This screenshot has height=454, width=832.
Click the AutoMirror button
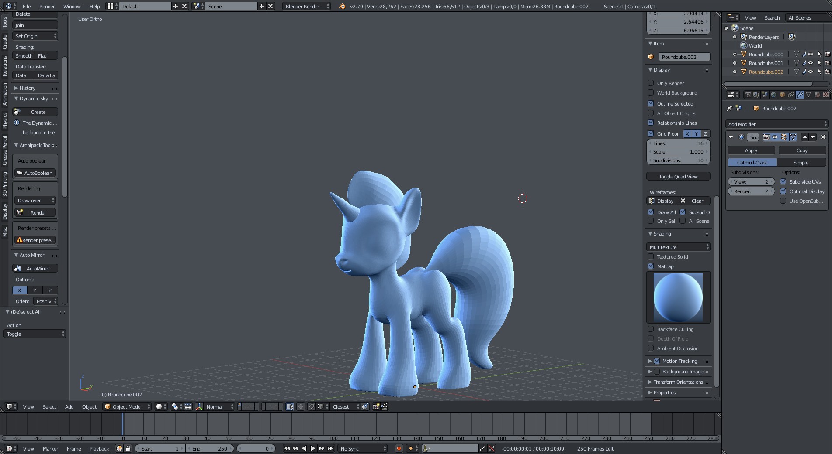pyautogui.click(x=35, y=269)
